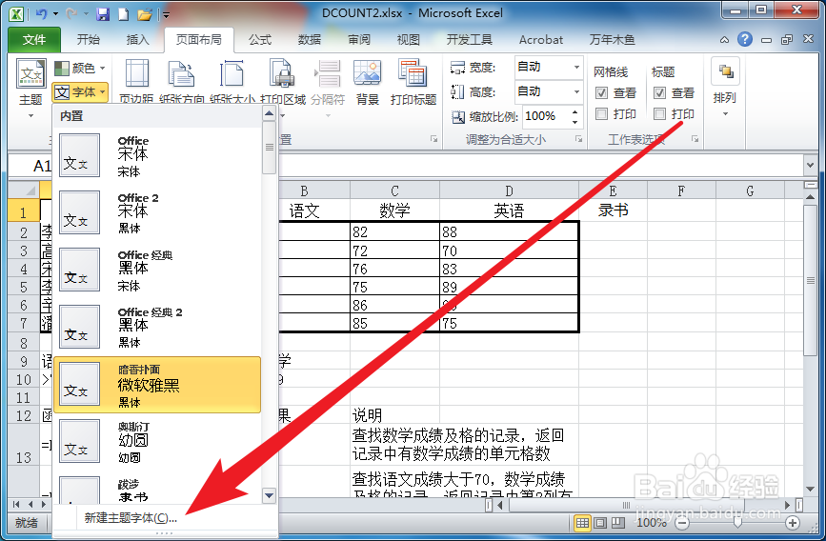Click the Scale 100% spinner up arrow
Screen dimensions: 826x541
click(575, 111)
